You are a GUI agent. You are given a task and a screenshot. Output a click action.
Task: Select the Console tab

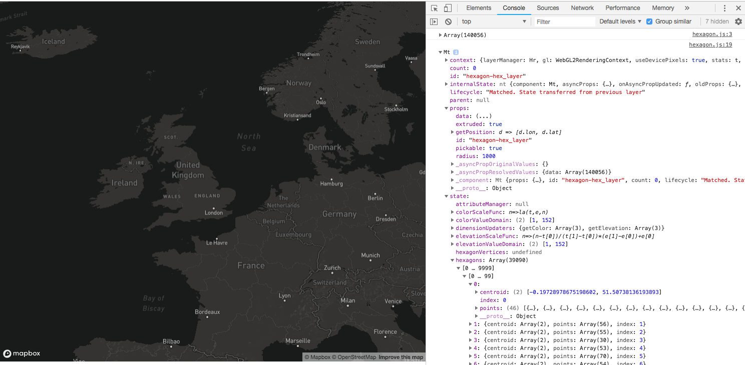pos(514,8)
